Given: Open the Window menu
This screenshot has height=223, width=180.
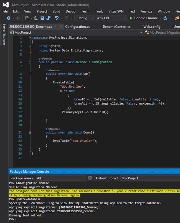Looking at the screenshot, I should click(x=164, y=11).
